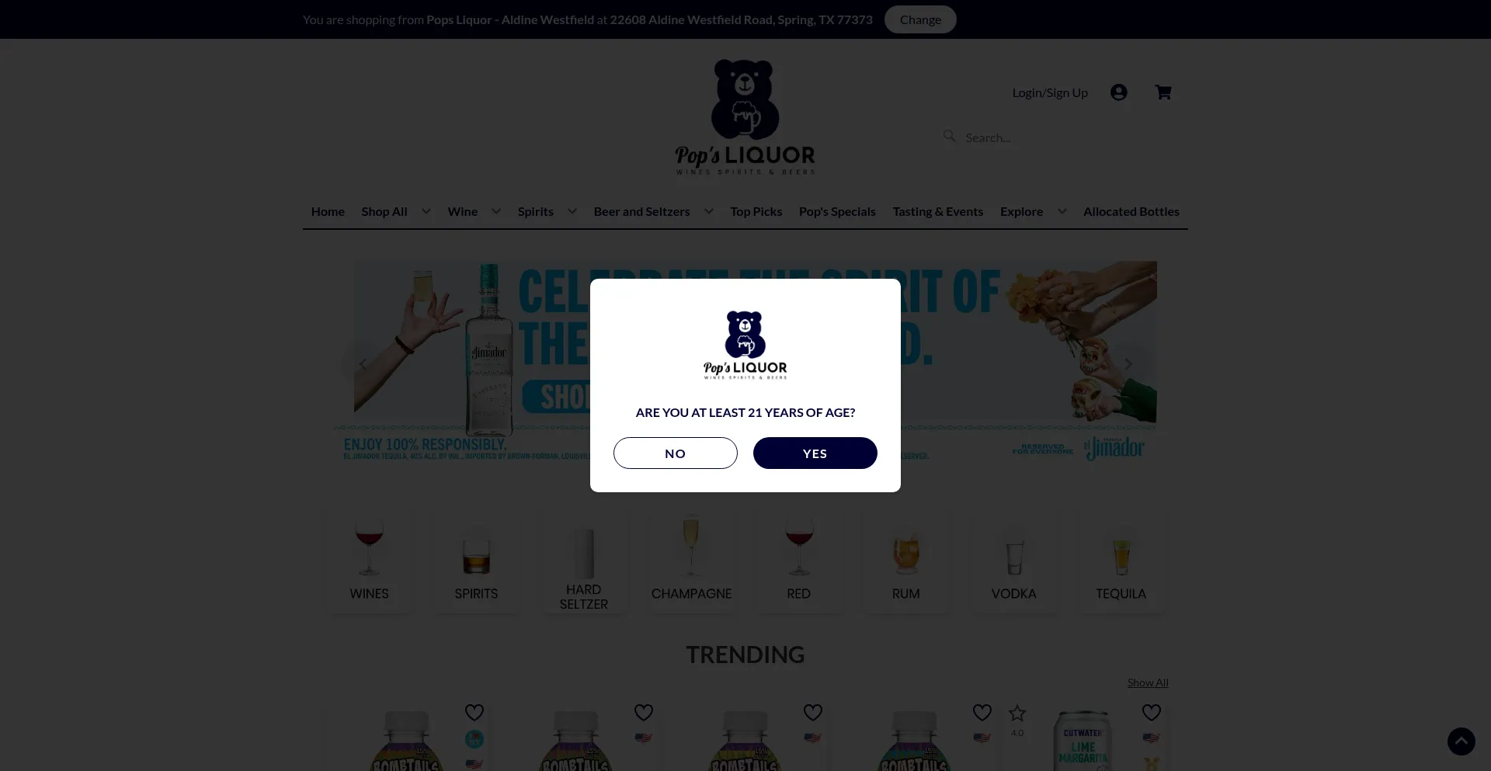Advance banner carousel with right arrow
The height and width of the screenshot is (771, 1491).
tap(1128, 363)
